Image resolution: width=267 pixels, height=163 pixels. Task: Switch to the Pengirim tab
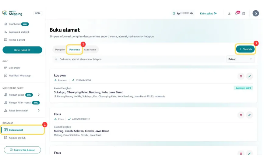click(x=60, y=49)
